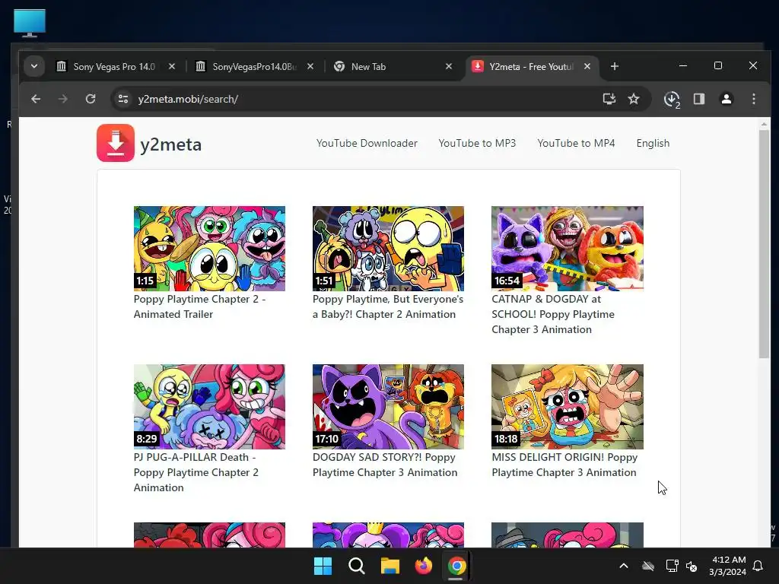This screenshot has width=779, height=584.
Task: Click title Poppy Playtime Chapter 2 - Animated Trailer
Action: [200, 306]
